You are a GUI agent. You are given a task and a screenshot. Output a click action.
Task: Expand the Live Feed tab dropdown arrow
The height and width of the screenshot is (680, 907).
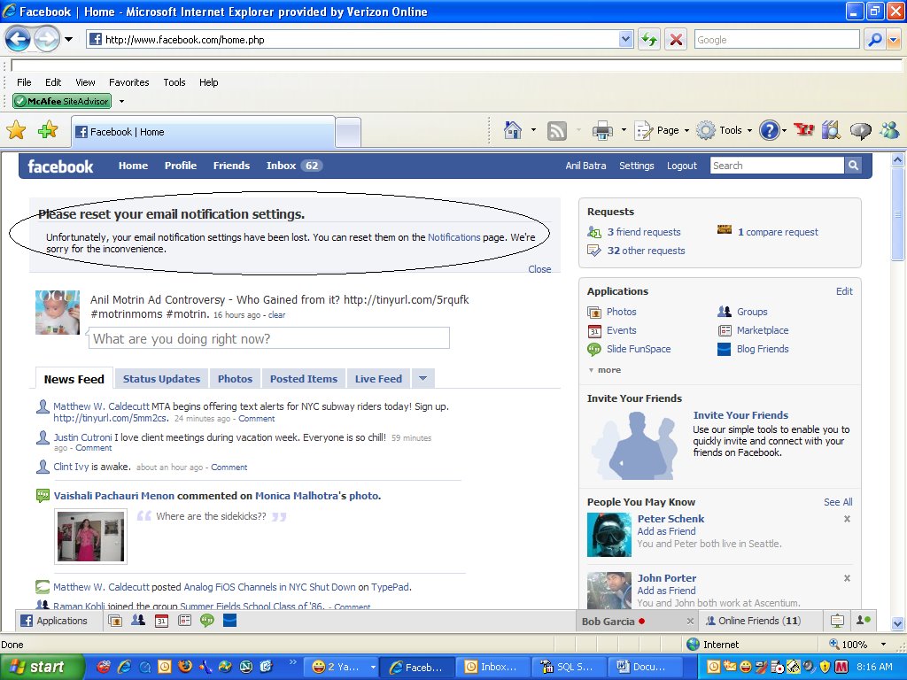click(422, 378)
